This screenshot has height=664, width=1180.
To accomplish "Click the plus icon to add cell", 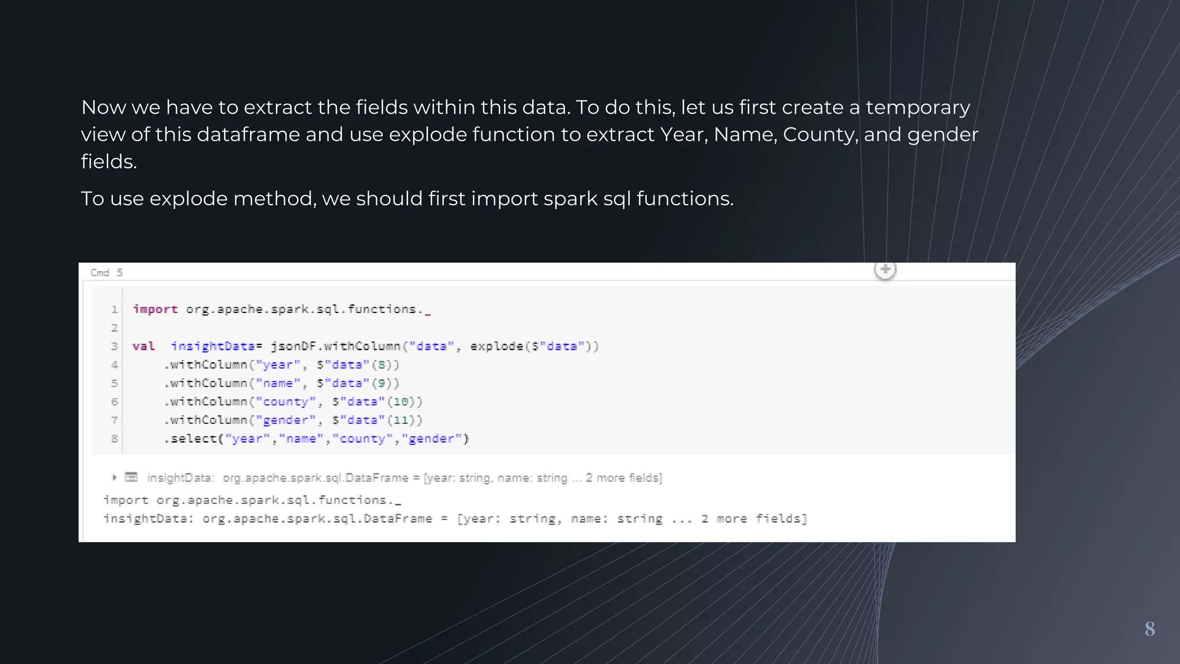I will [885, 269].
